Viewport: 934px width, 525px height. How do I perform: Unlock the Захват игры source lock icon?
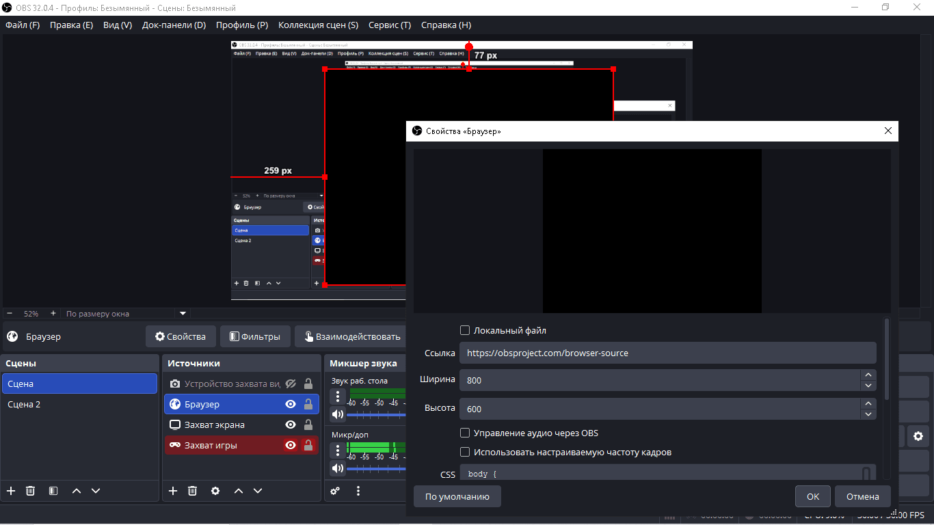pyautogui.click(x=308, y=446)
